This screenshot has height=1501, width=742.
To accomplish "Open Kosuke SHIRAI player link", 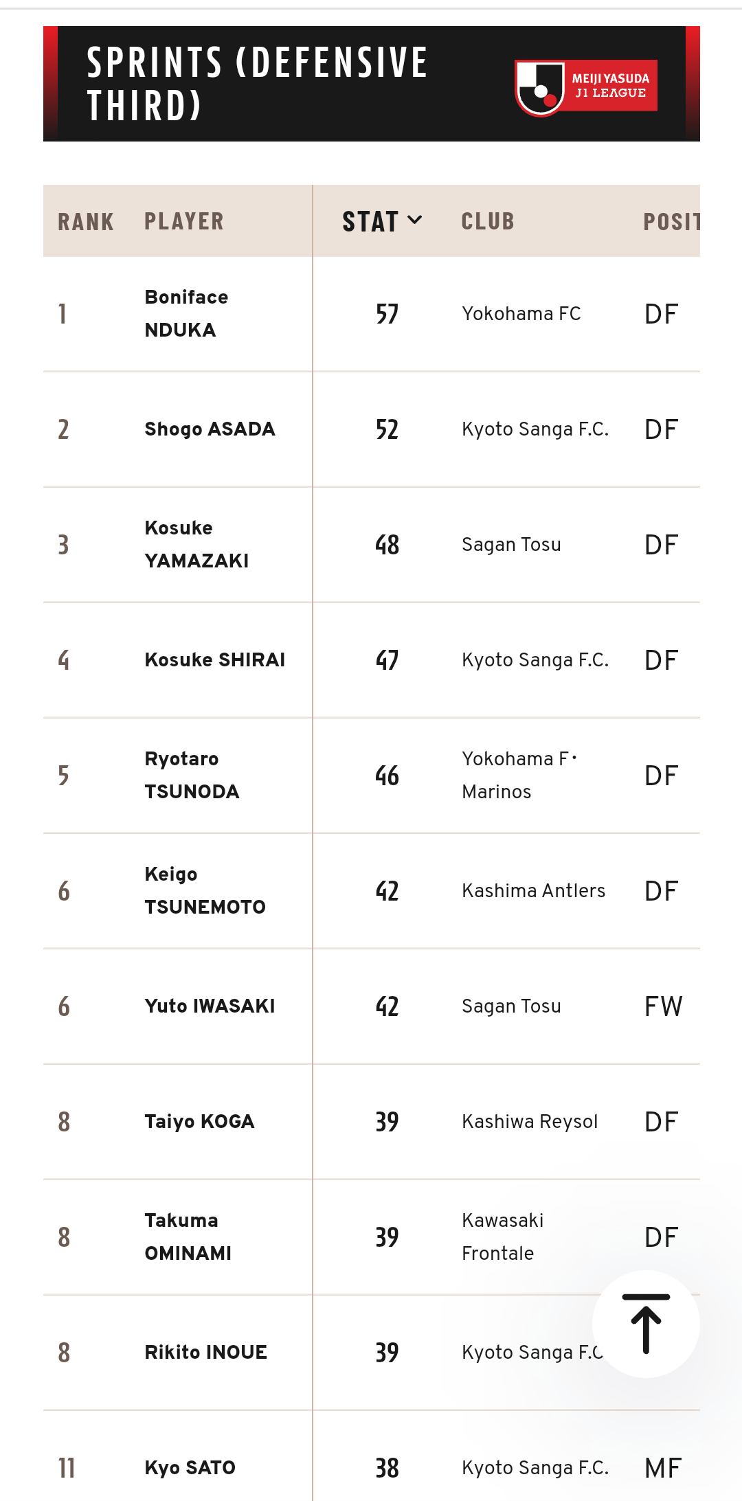I will (214, 659).
